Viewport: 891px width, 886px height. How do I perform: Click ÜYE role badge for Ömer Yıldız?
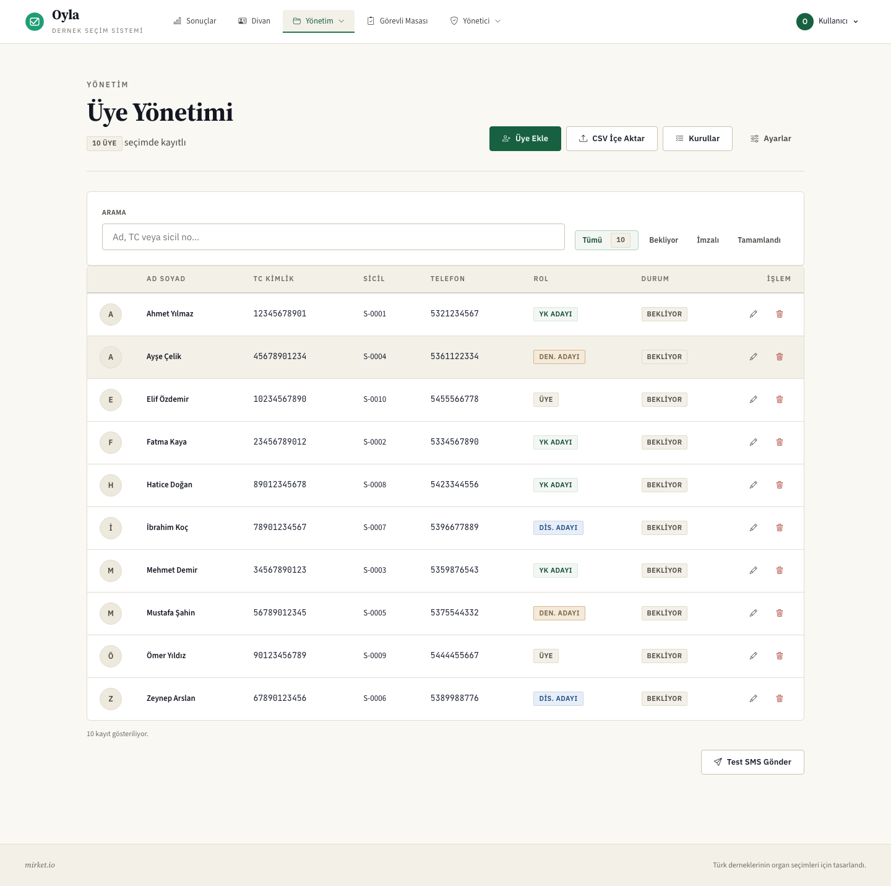click(x=546, y=656)
